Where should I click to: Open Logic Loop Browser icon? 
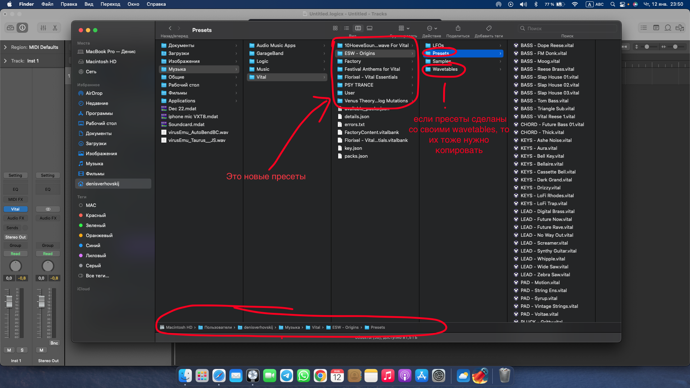[x=668, y=28]
